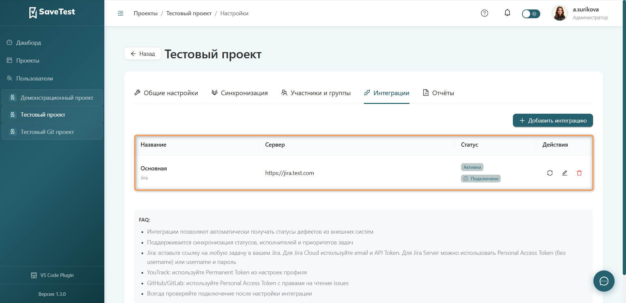The image size is (626, 303).
Task: Click the FAQ: heading
Action: coord(144,220)
